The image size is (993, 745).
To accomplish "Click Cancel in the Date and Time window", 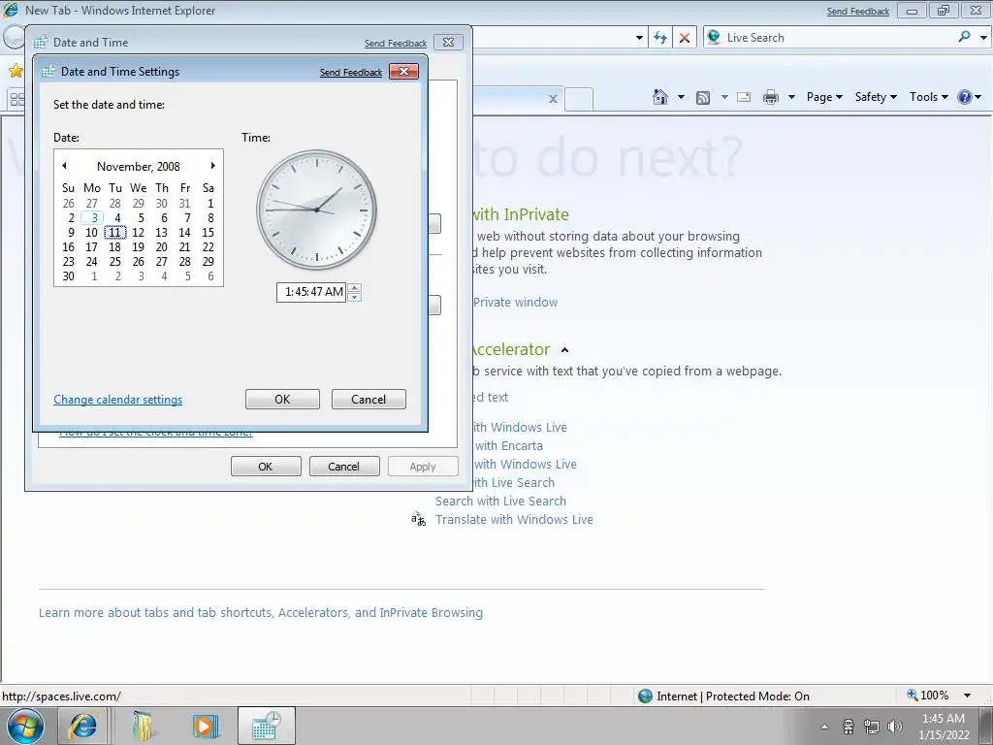I will coord(344,467).
